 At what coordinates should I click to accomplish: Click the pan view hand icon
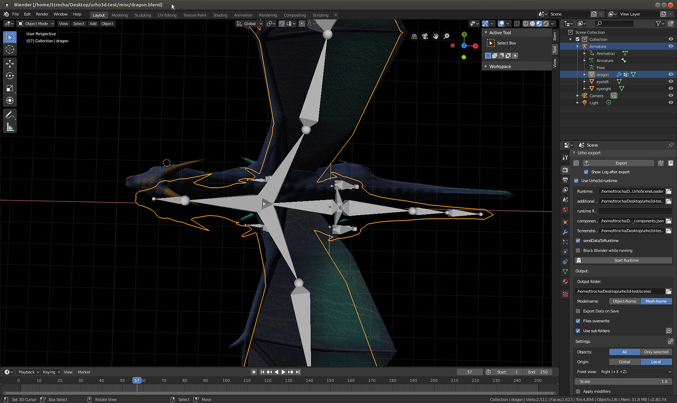[436, 36]
